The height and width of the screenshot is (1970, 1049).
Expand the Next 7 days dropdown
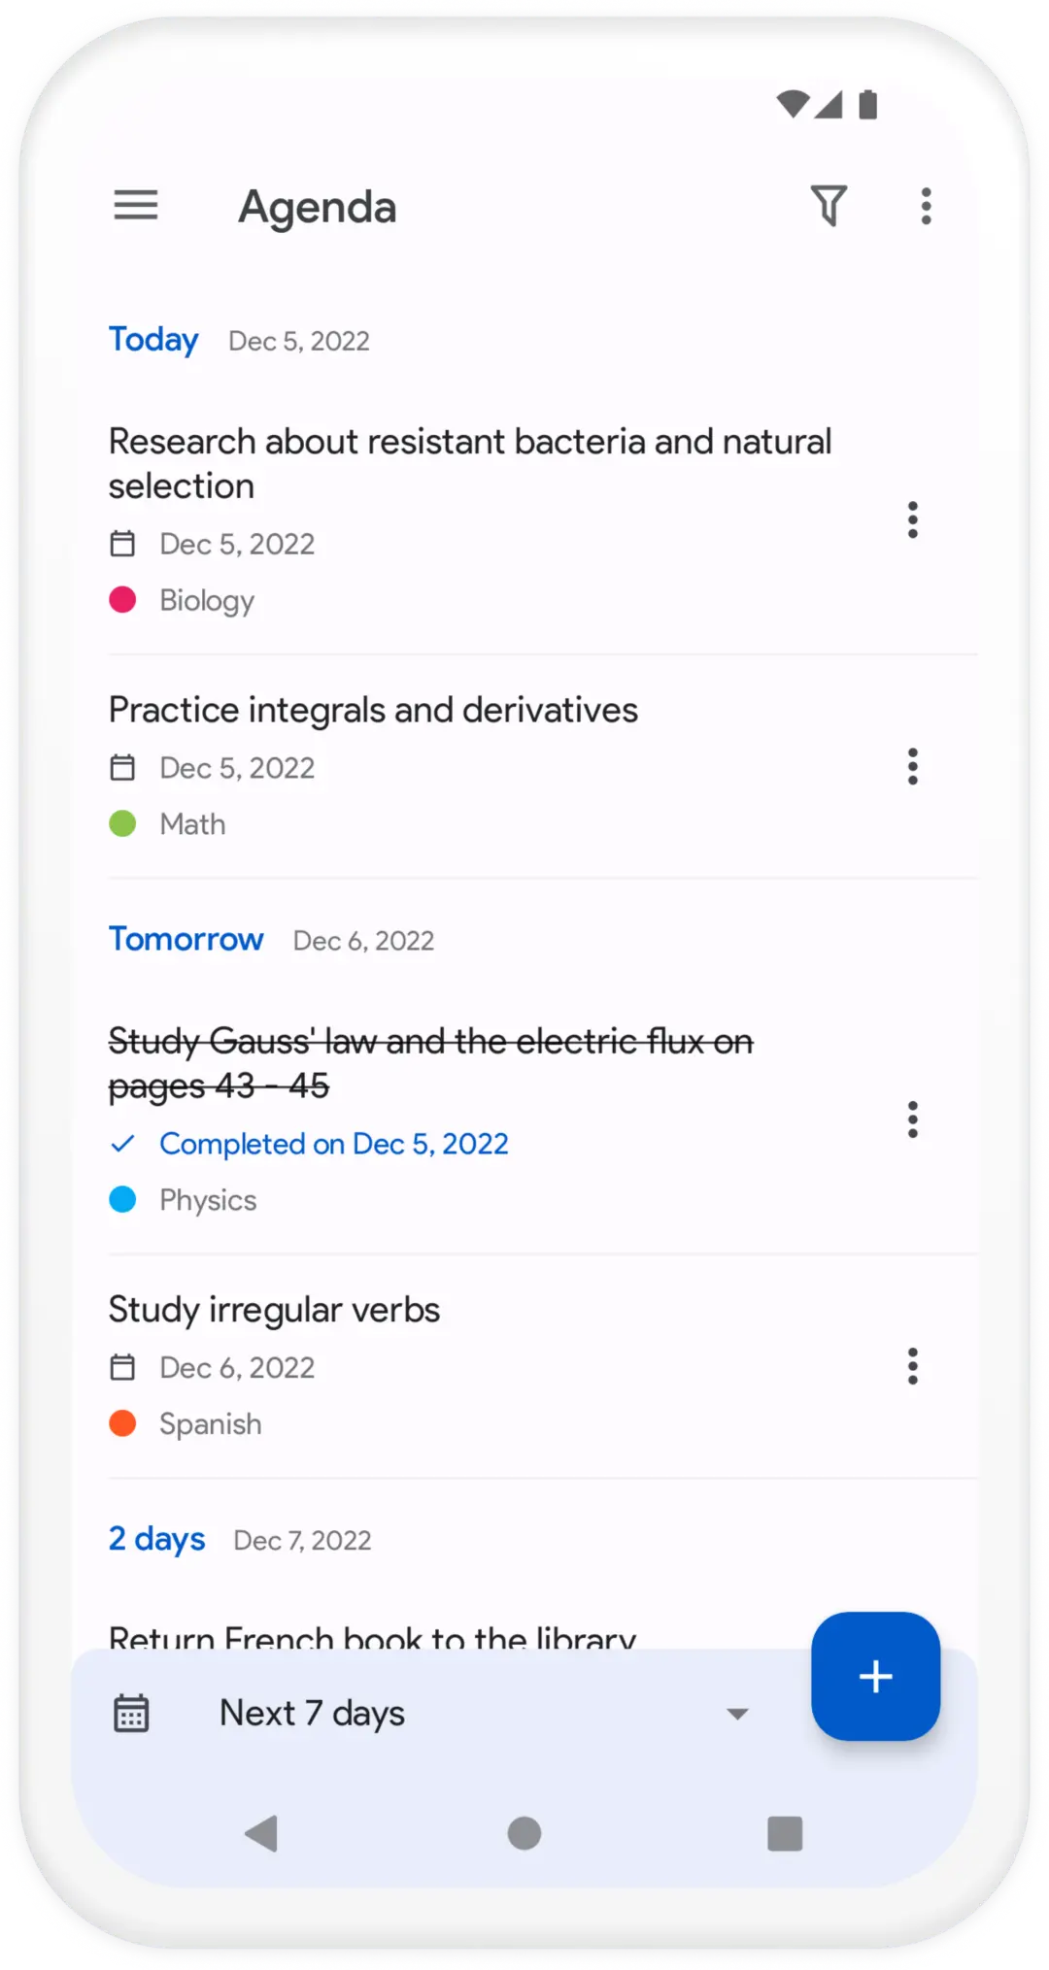312,1714
